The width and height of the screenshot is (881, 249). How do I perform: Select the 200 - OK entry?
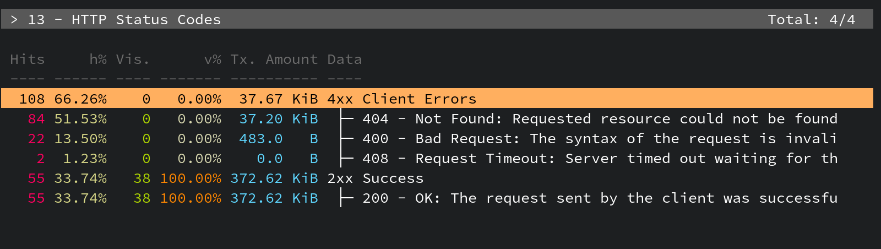[599, 198]
